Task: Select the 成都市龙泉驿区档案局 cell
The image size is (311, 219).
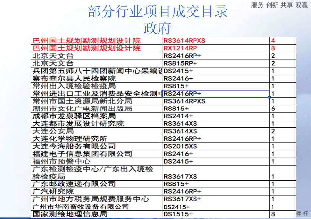Action: 96,116
